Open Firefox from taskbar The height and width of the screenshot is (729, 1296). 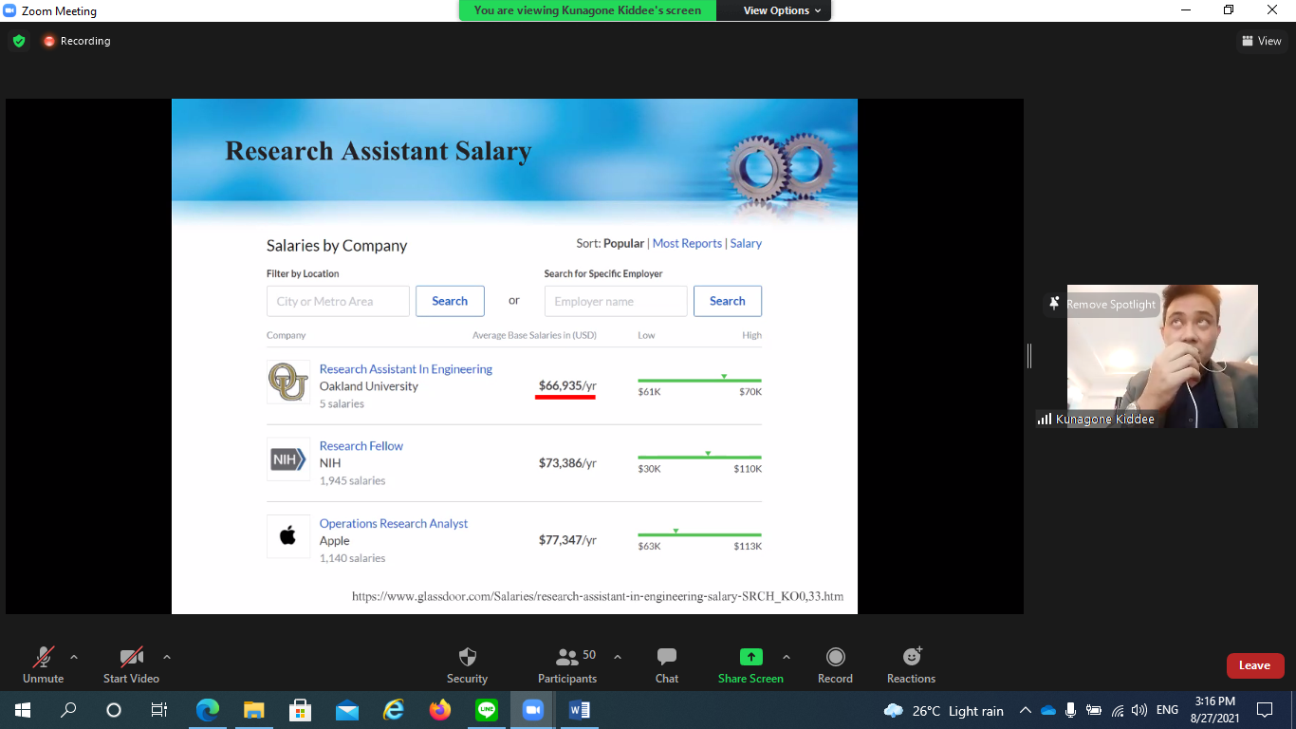[x=439, y=710]
